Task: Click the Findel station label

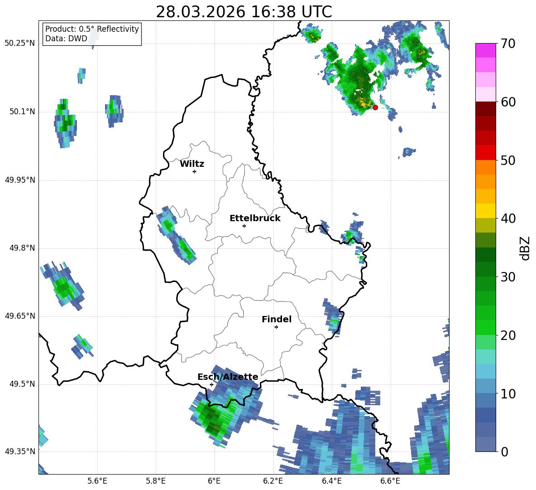Action: click(x=276, y=319)
